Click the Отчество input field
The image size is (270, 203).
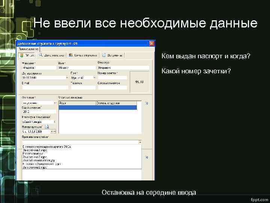[x=123, y=68]
